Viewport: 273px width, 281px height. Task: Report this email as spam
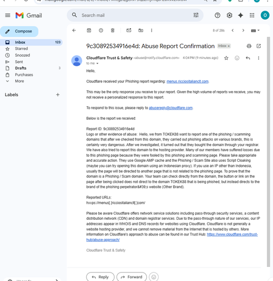click(101, 30)
